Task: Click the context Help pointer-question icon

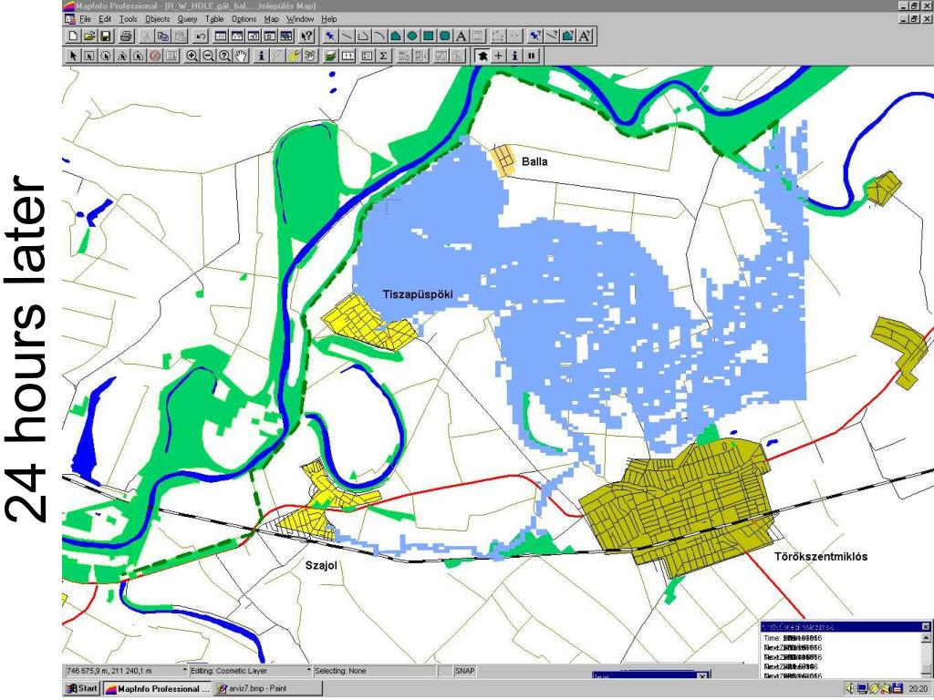Action: point(306,36)
